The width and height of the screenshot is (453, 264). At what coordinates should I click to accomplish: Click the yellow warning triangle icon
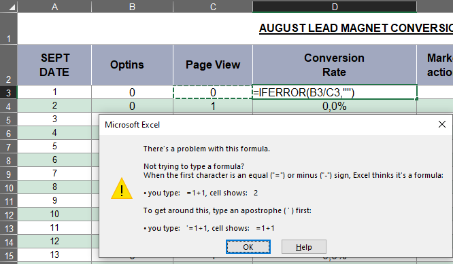pos(122,189)
